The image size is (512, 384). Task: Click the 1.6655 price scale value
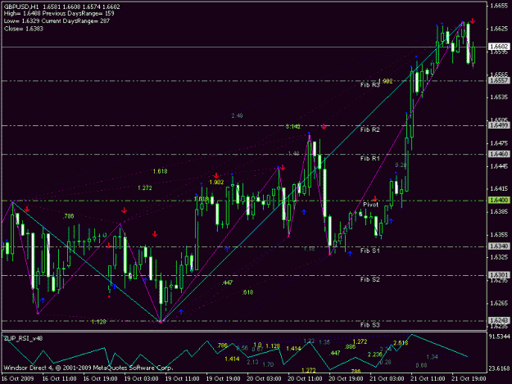[x=499, y=6]
